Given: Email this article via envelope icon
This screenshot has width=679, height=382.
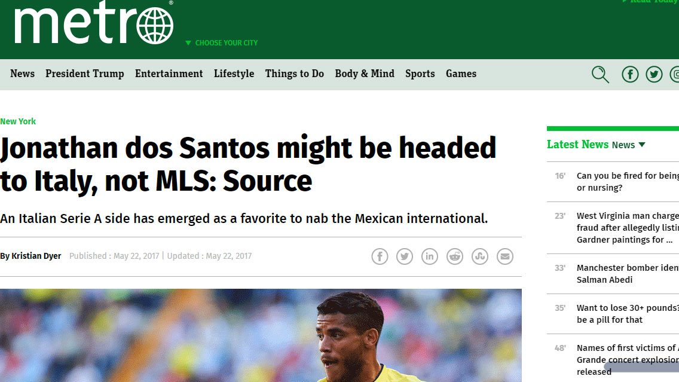Looking at the screenshot, I should coord(505,256).
